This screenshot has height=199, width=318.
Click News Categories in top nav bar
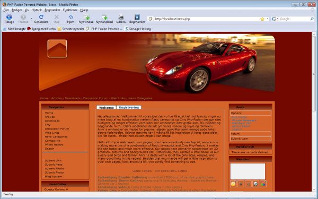click(x=140, y=98)
